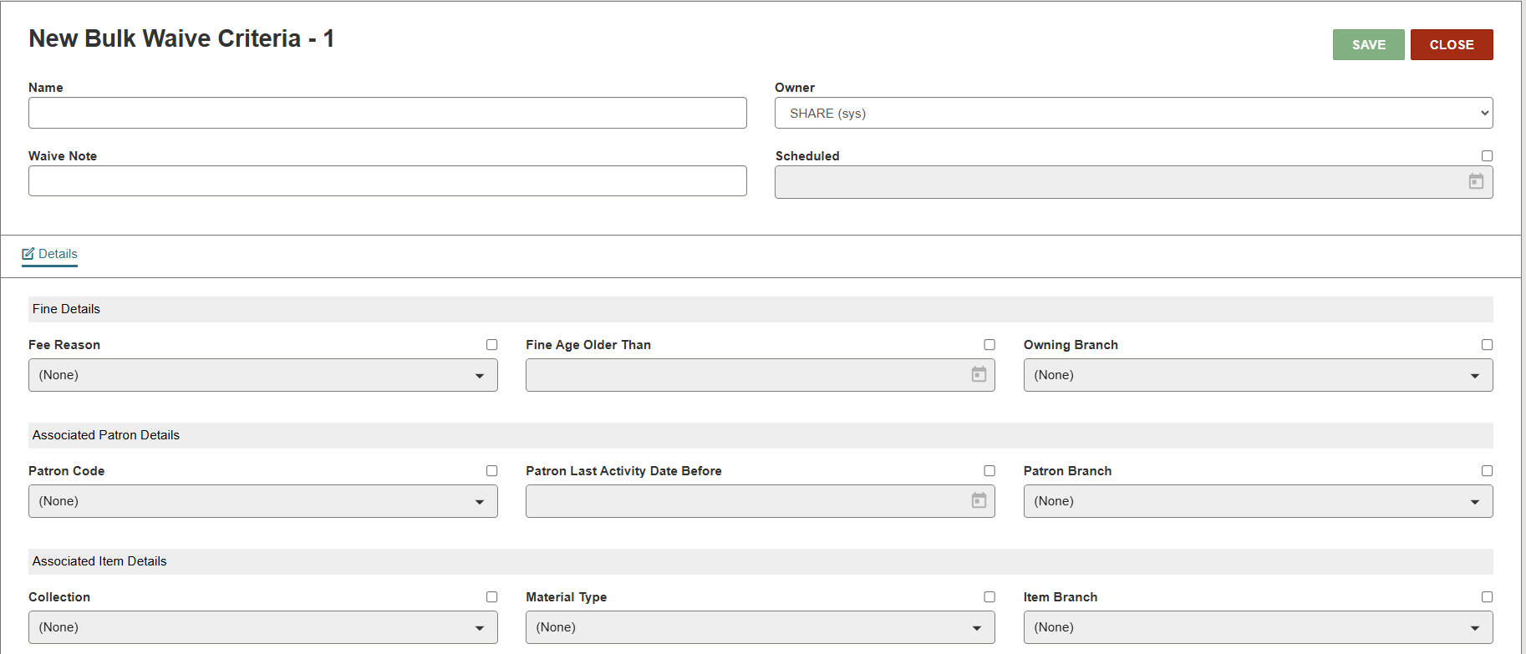The width and height of the screenshot is (1526, 654).
Task: Click the green SAVE button
Action: 1368,45
